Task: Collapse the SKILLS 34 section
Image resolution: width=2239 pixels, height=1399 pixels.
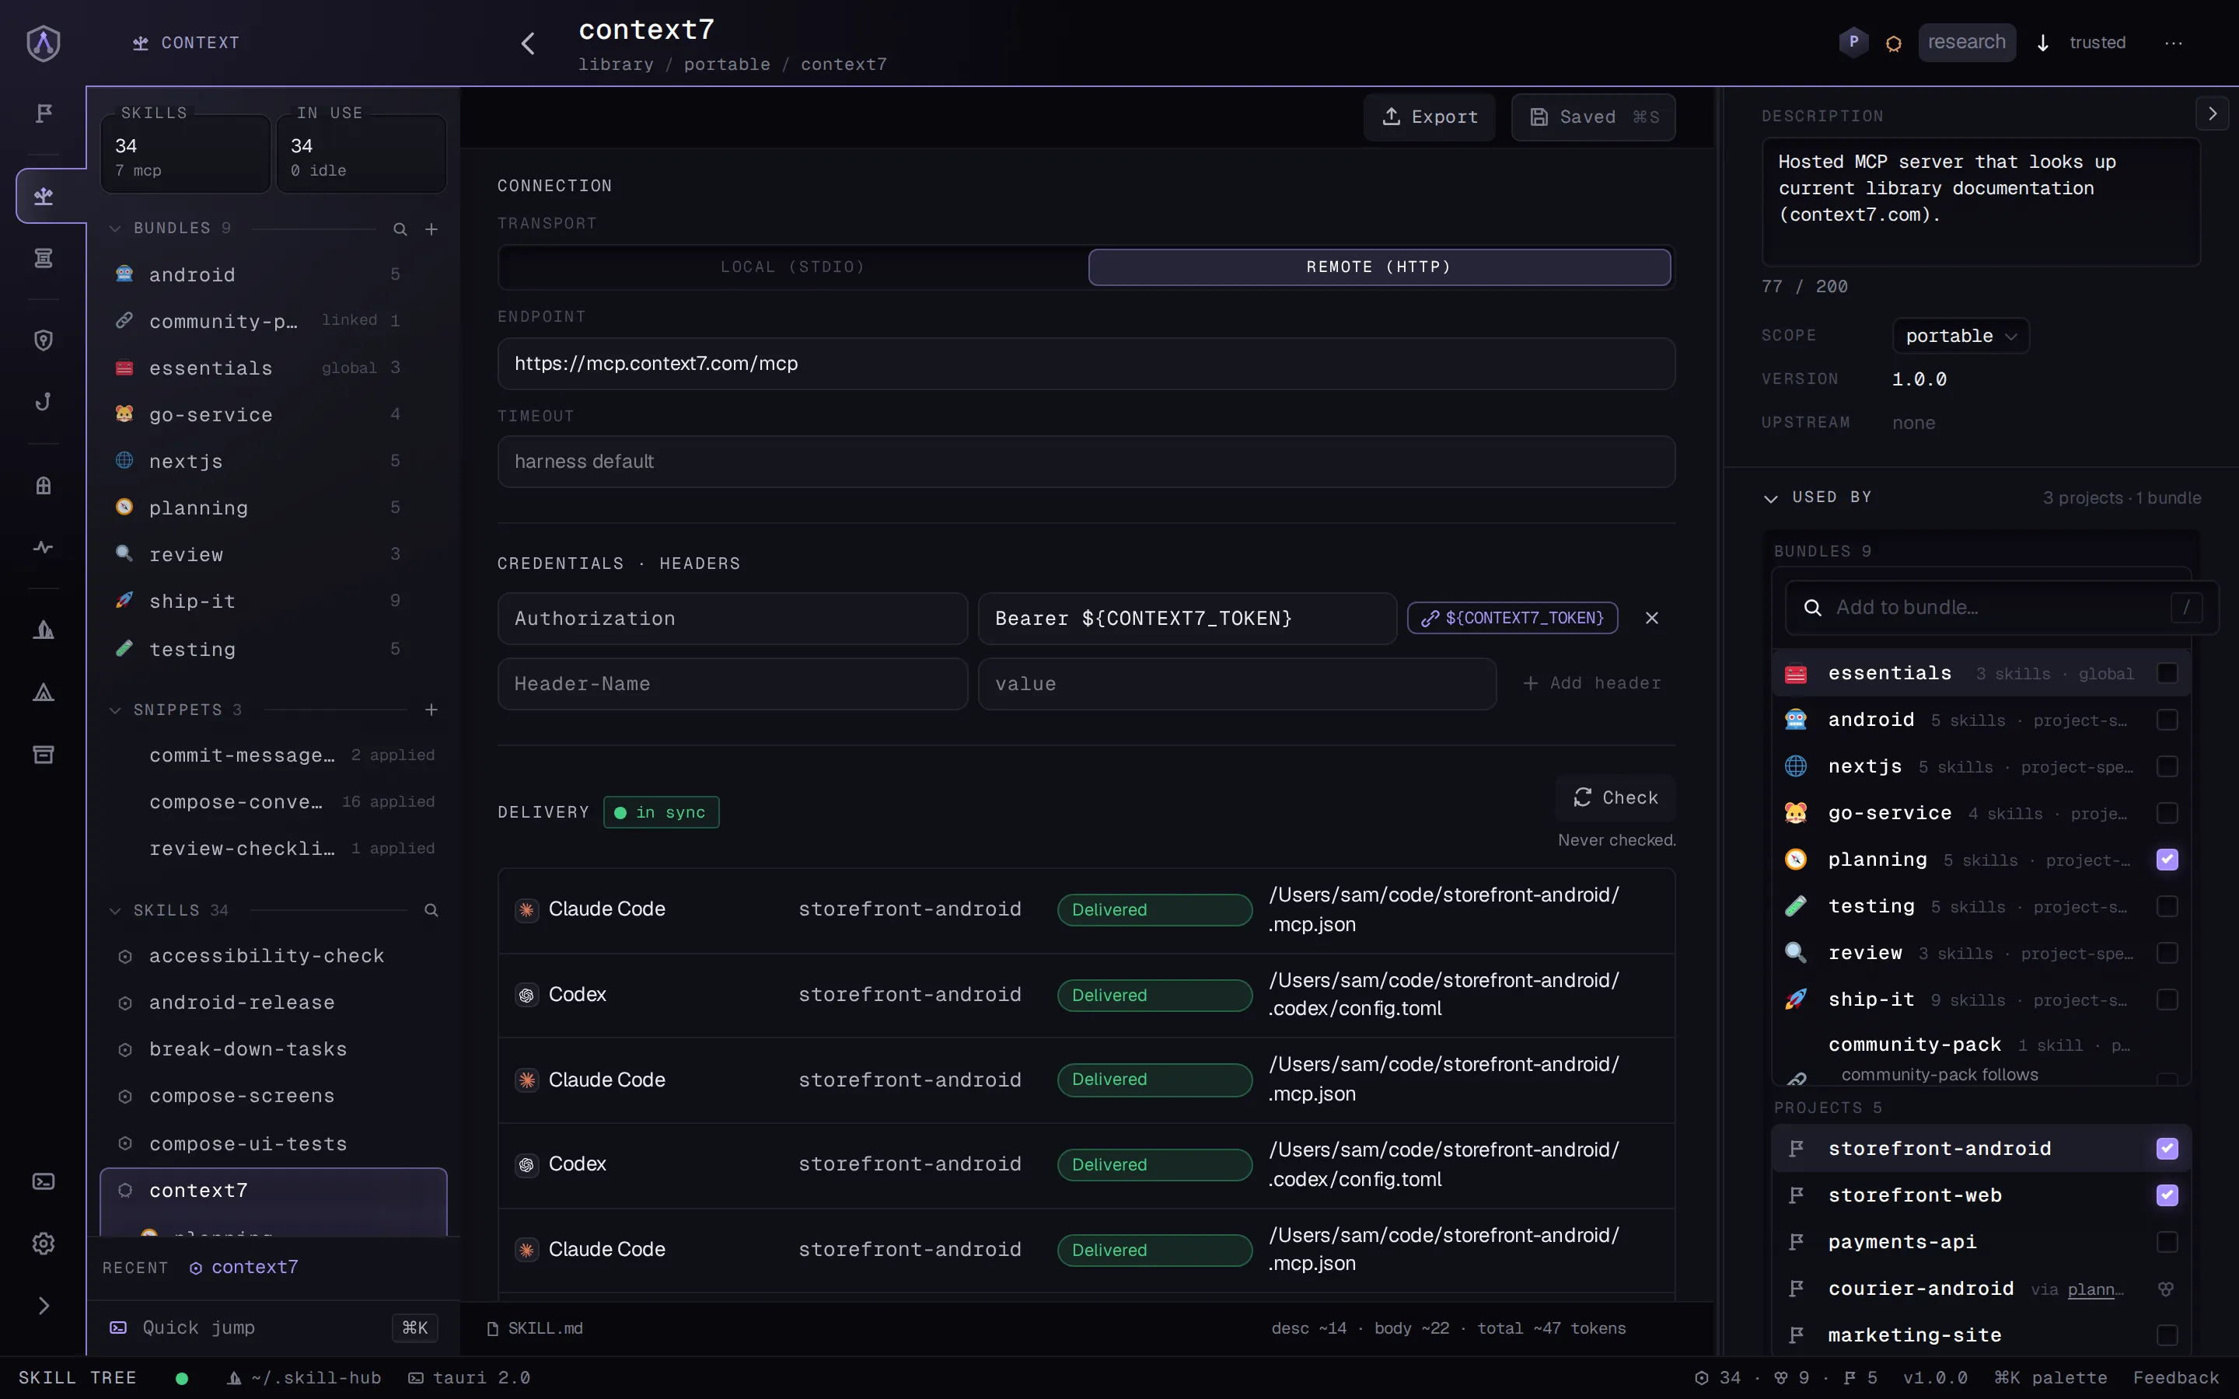Action: click(115, 910)
